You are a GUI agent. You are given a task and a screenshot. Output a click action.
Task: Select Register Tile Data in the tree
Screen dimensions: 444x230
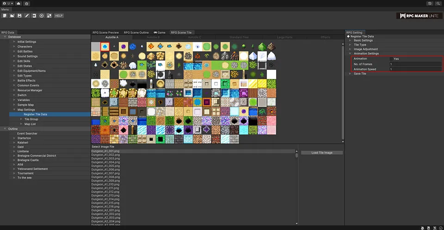(x=50, y=114)
